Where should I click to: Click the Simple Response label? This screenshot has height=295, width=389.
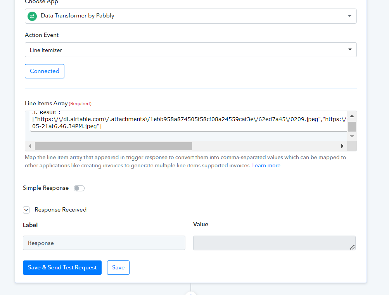[46, 188]
